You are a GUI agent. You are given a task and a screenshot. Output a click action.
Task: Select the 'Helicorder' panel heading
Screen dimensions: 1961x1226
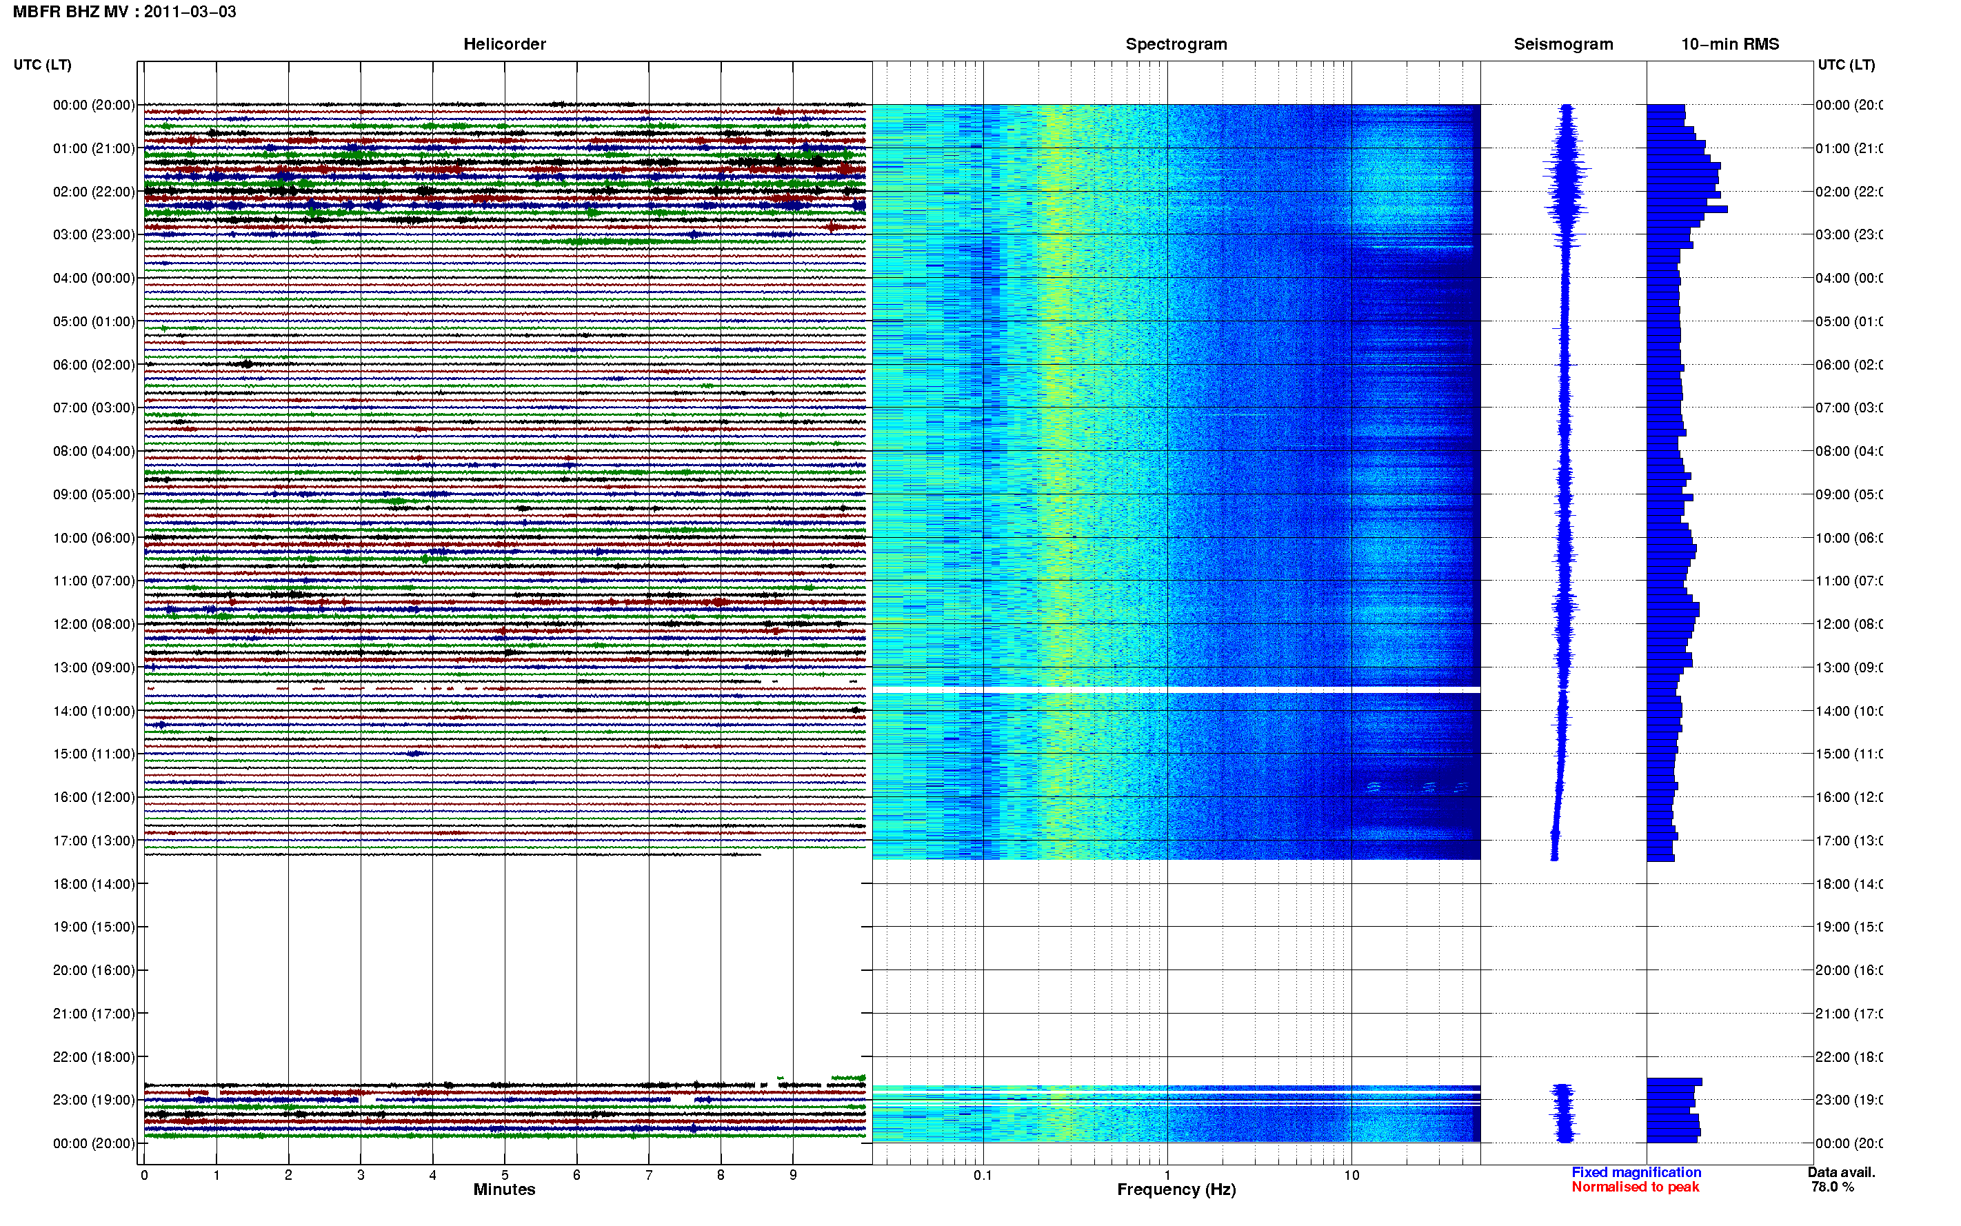[504, 44]
